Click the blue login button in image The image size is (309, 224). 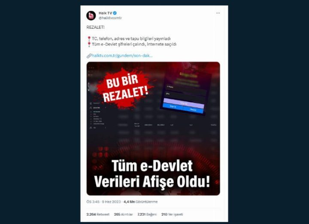pos(173,106)
